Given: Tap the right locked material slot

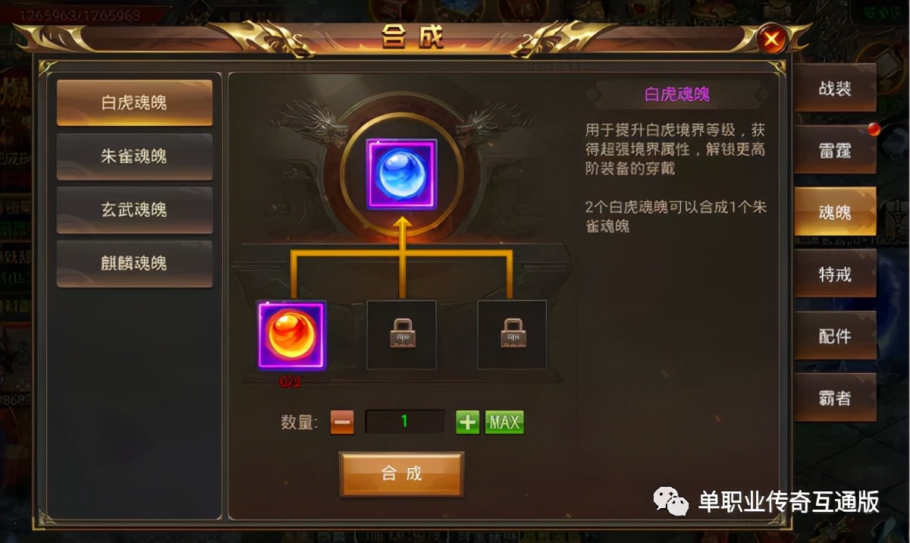Looking at the screenshot, I should pyautogui.click(x=512, y=334).
